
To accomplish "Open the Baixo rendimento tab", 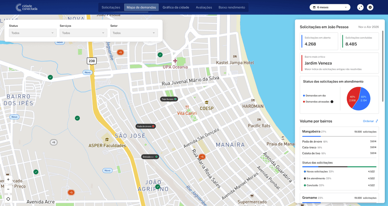I will (x=232, y=7).
